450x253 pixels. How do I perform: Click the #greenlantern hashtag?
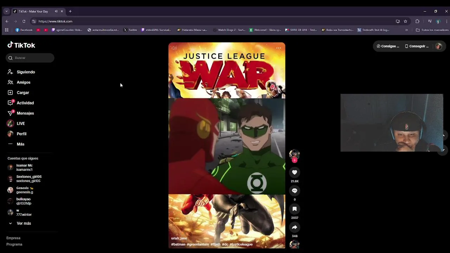(198, 245)
